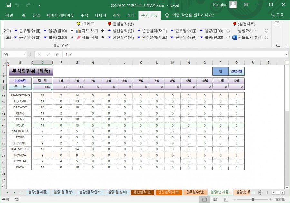This screenshot has height=203, width=290.
Task: Click the Word icon 시트보기 설정
Action: (x=235, y=38)
